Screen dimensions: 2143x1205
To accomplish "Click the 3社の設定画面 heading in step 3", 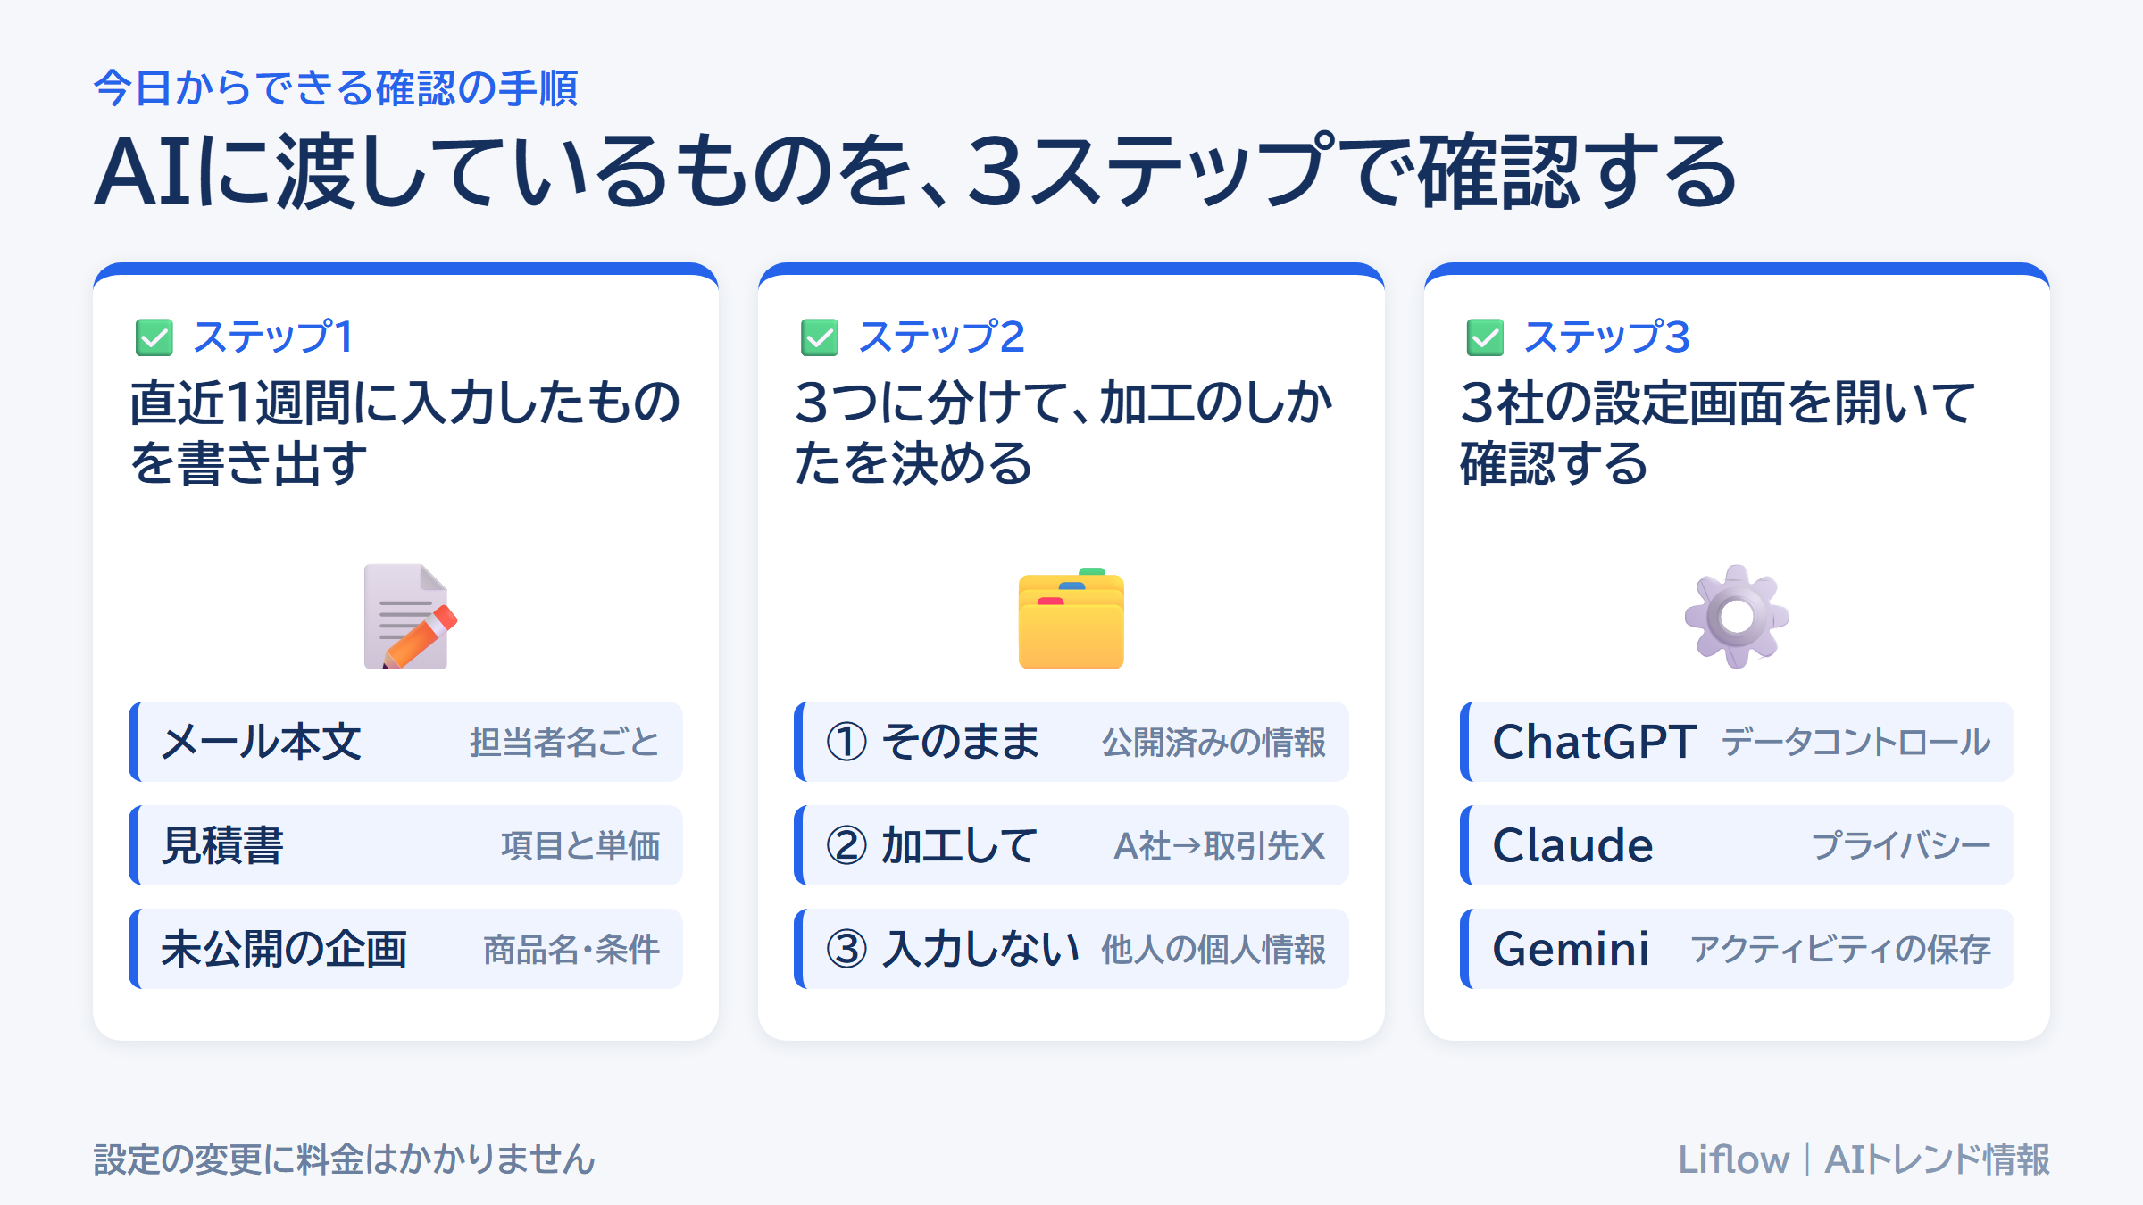I will (1718, 433).
